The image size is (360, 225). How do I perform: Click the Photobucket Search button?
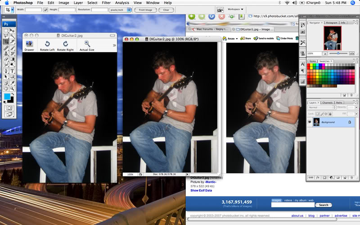point(324,205)
